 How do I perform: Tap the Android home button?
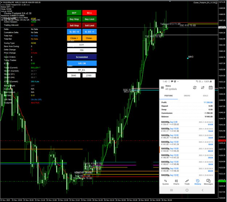(x=187, y=190)
